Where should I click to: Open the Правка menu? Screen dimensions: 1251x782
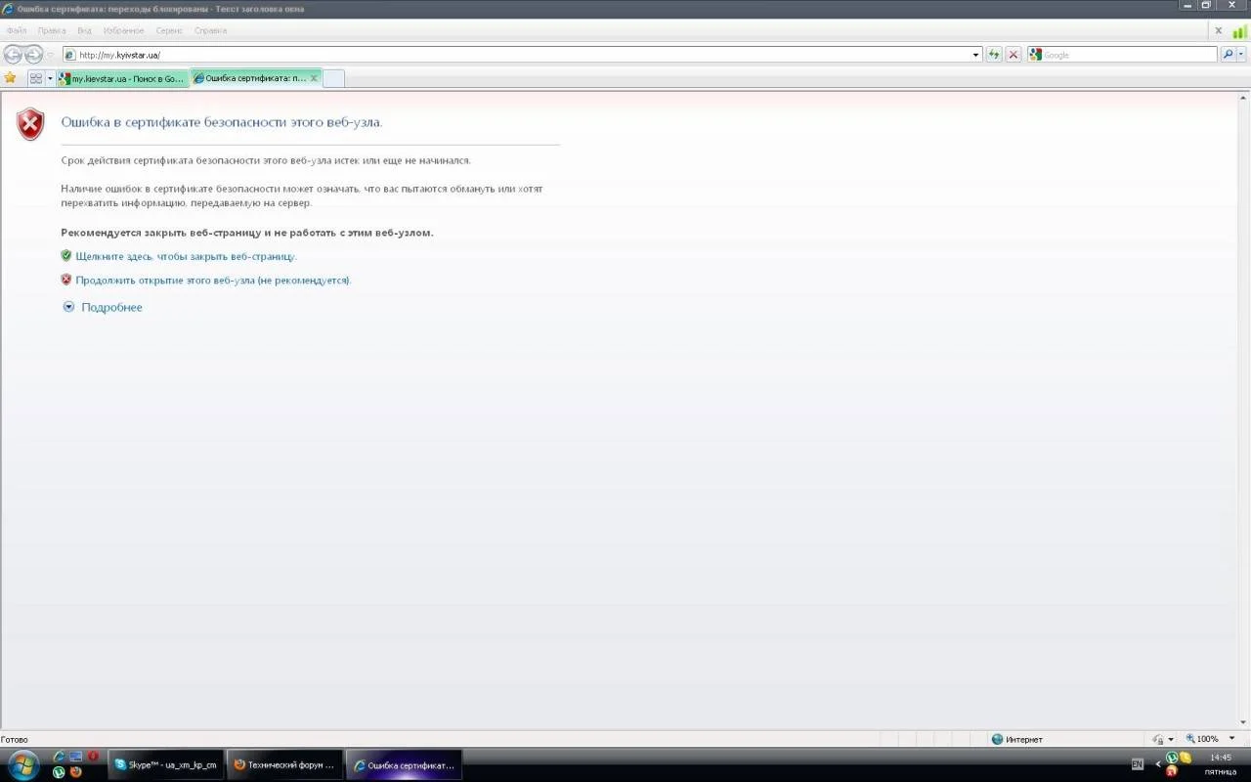tap(52, 30)
